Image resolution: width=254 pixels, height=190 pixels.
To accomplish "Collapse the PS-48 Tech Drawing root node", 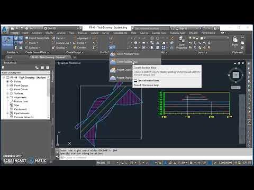I will (x=4, y=78).
